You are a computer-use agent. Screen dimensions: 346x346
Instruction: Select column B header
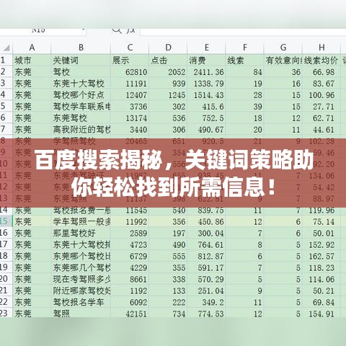pyautogui.click(x=81, y=48)
